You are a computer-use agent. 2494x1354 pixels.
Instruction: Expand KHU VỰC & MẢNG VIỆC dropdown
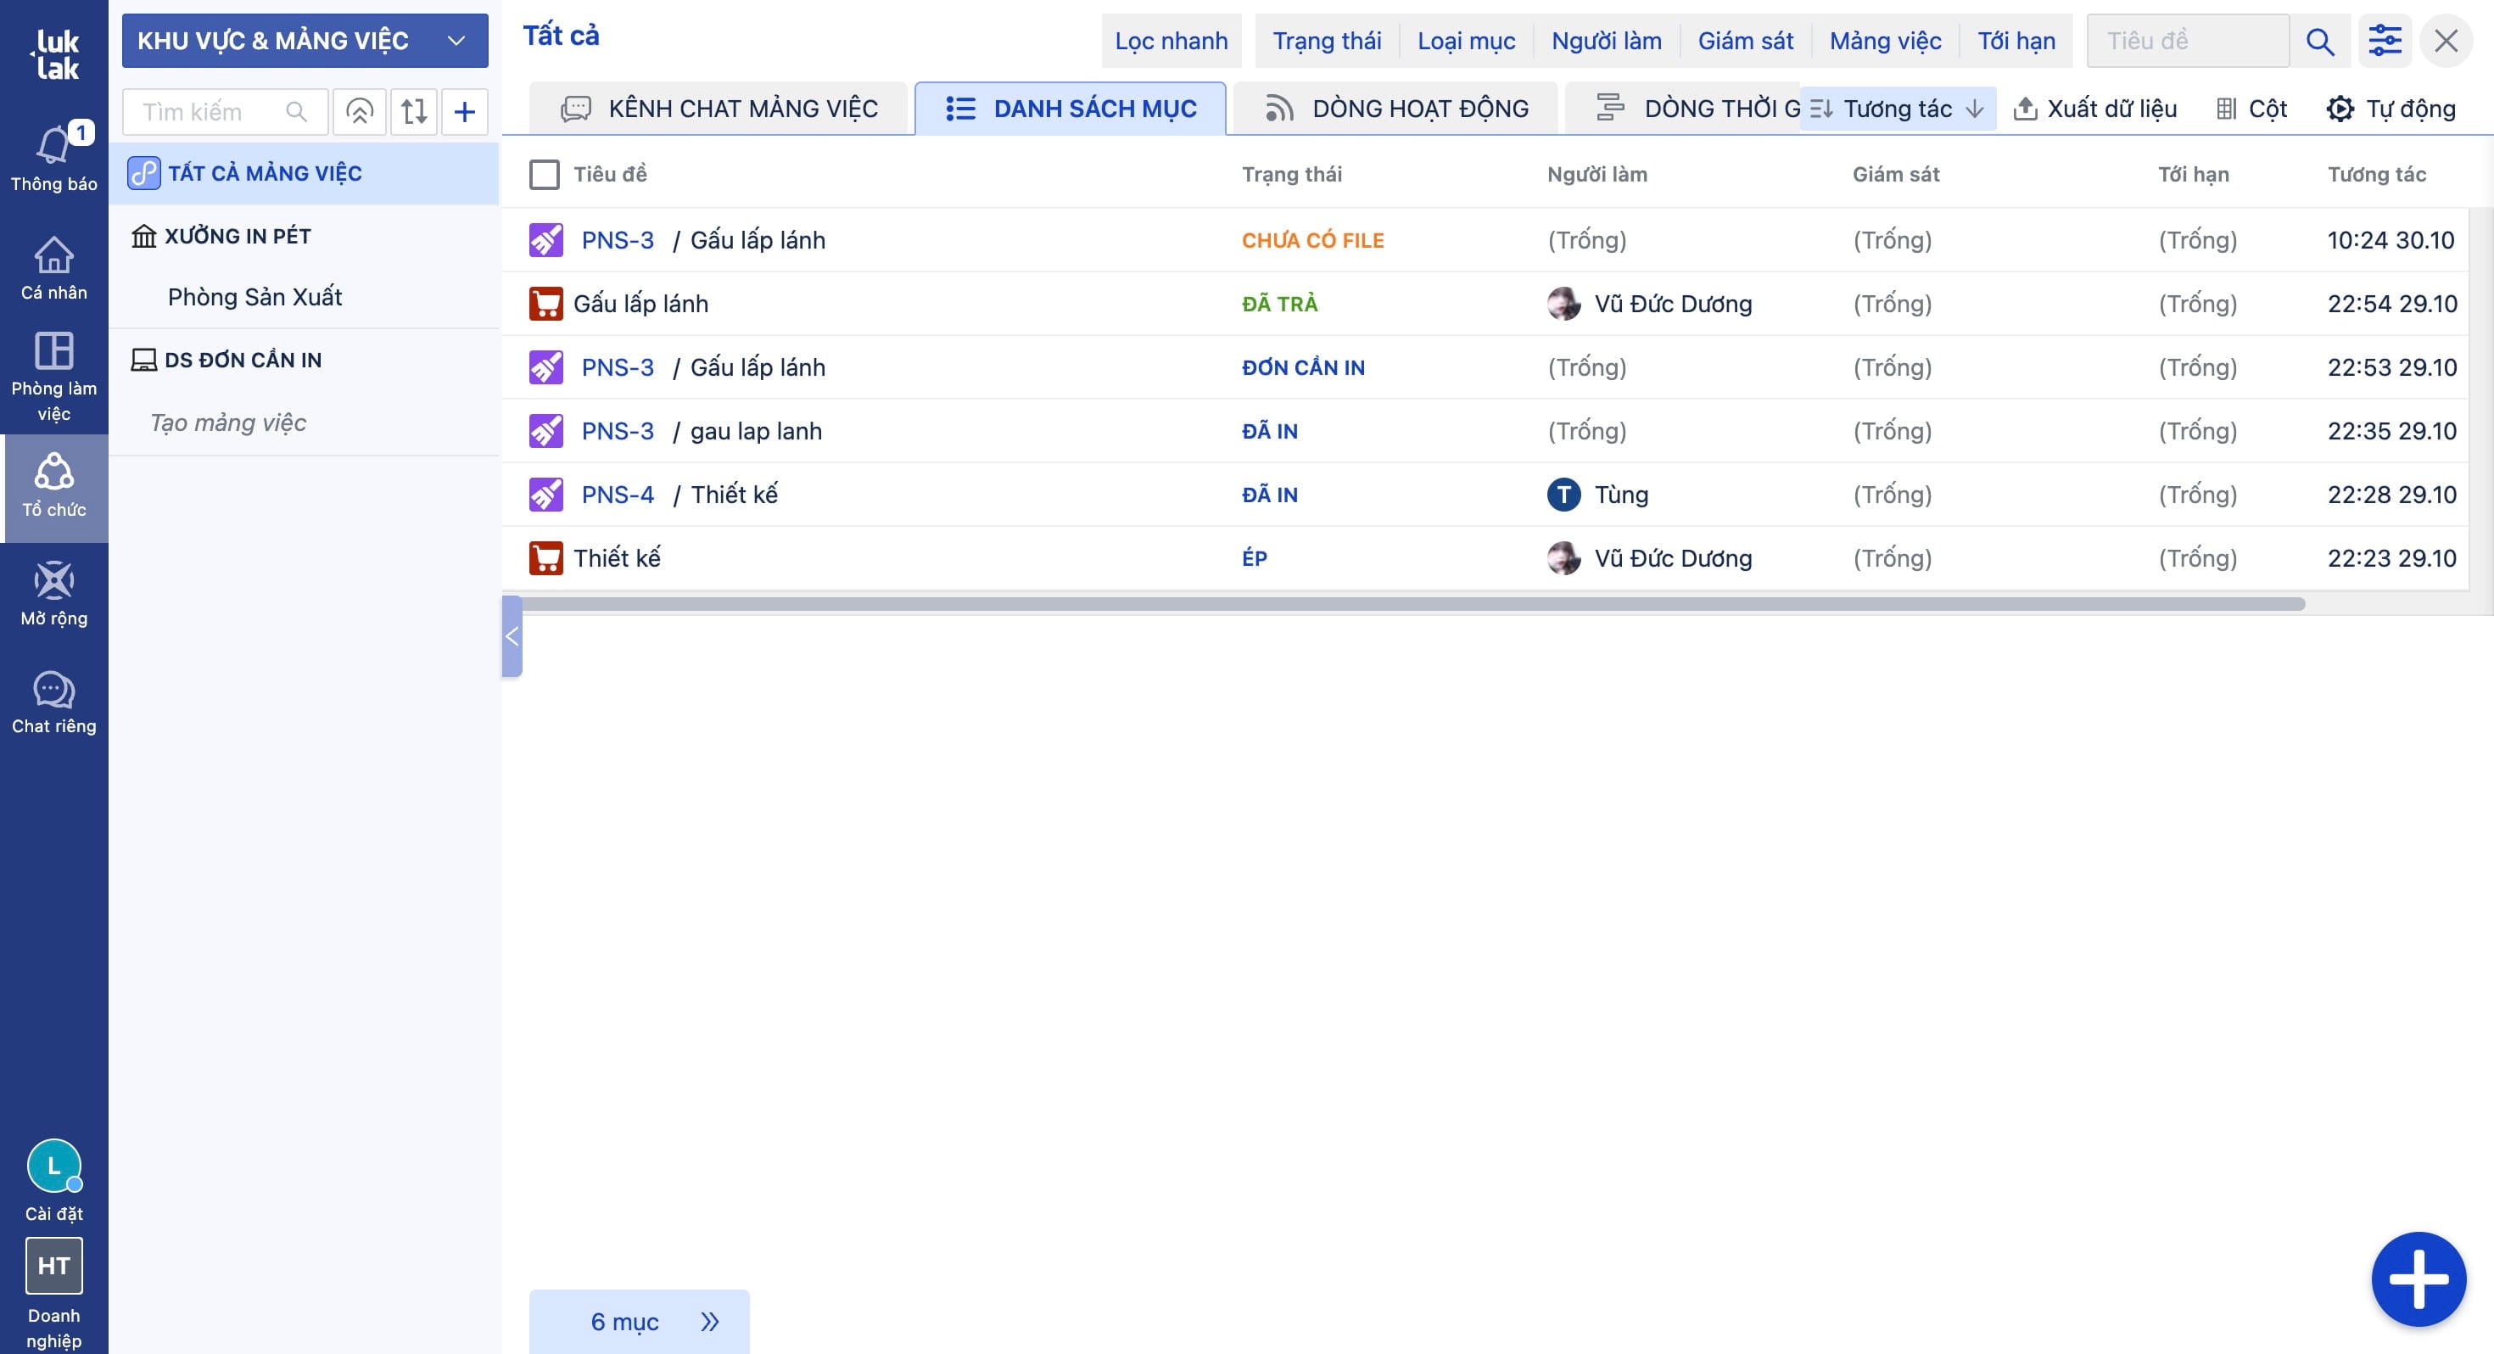(x=304, y=41)
